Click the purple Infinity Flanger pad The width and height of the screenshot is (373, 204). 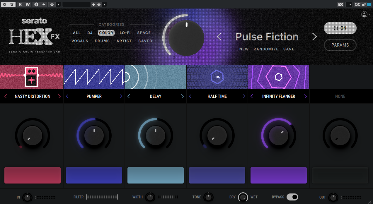279,175
